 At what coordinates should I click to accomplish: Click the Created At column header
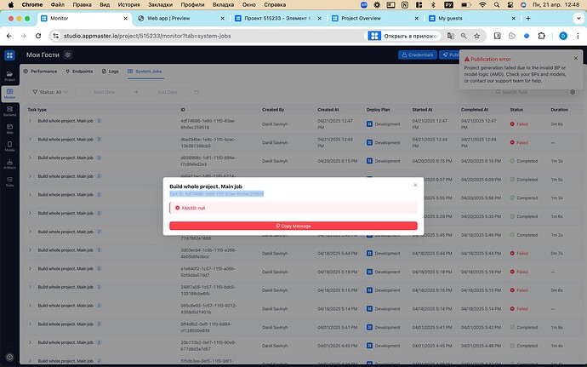328,110
